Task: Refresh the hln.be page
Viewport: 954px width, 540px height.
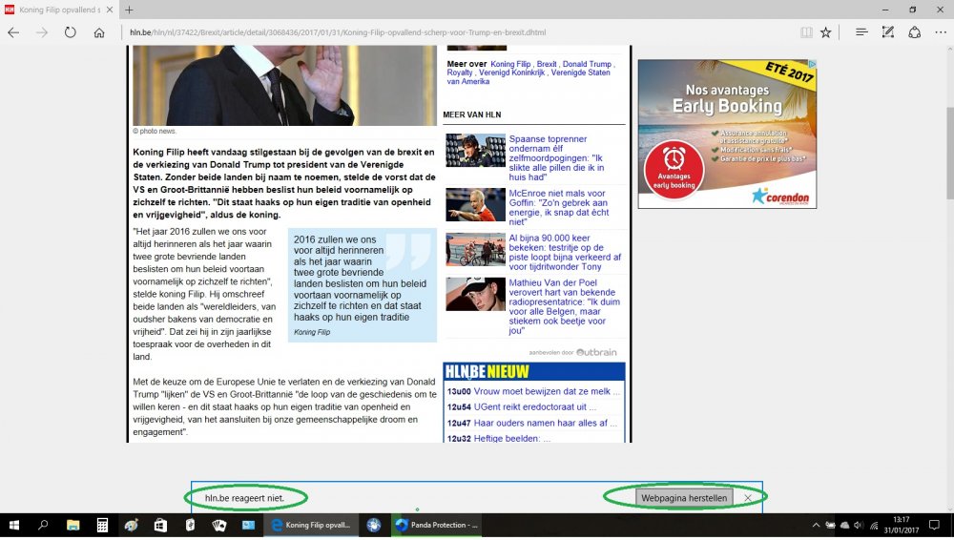Action: pos(71,32)
